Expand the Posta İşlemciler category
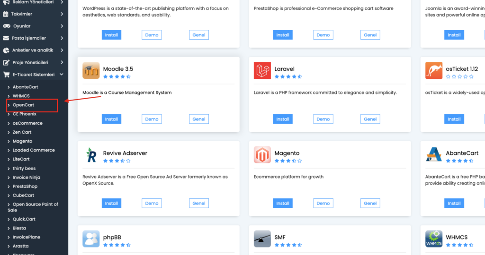Screen dimensions: 485x255 point(34,38)
